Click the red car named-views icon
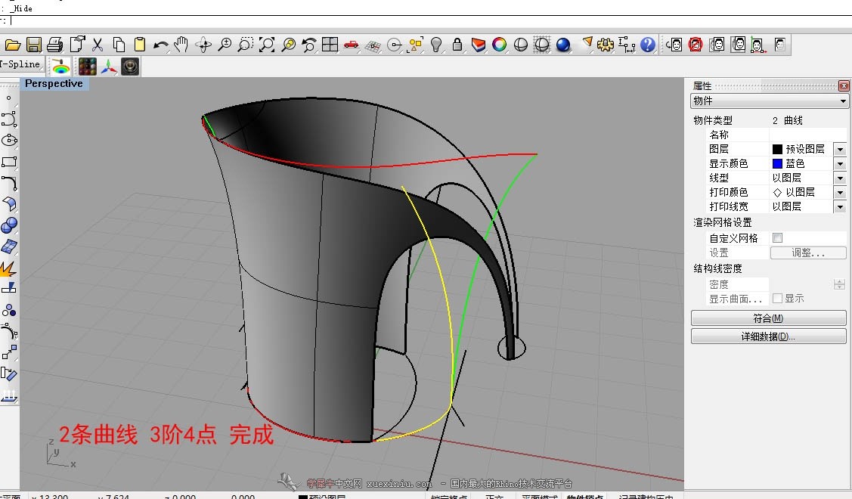The height and width of the screenshot is (499, 852). 351,45
